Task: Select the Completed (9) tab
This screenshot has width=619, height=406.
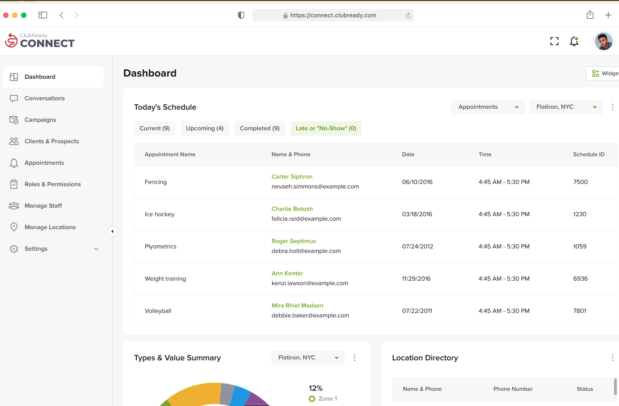Action: pyautogui.click(x=260, y=128)
